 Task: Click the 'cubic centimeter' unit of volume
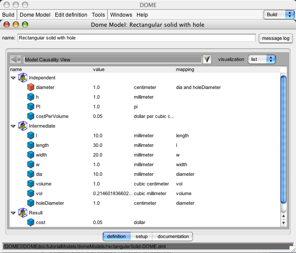151,184
